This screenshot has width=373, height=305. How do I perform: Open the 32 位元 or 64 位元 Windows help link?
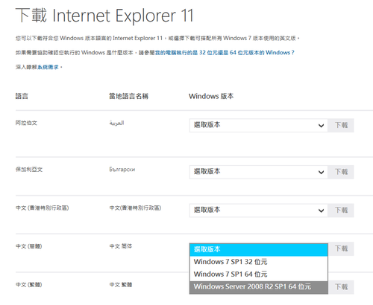[x=225, y=53]
